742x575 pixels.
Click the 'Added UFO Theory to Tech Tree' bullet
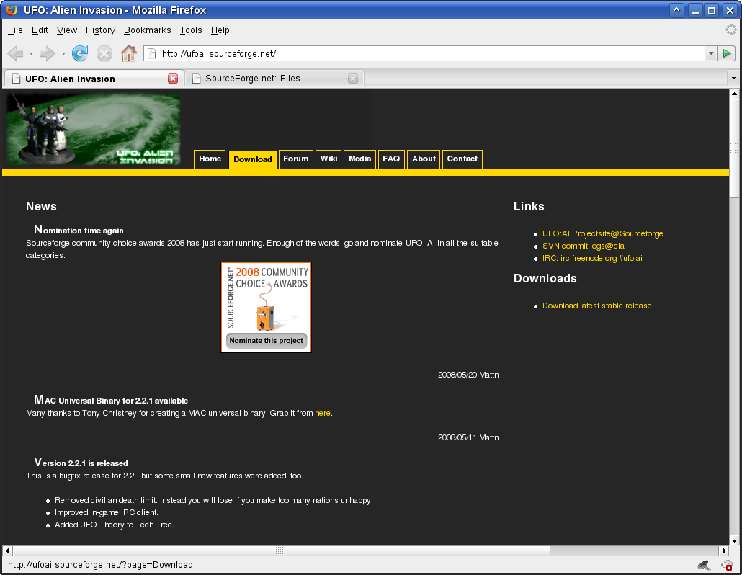tap(114, 525)
